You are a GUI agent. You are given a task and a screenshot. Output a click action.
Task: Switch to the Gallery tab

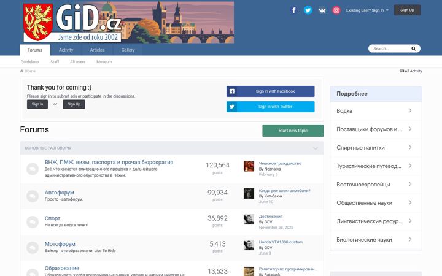[x=128, y=50]
